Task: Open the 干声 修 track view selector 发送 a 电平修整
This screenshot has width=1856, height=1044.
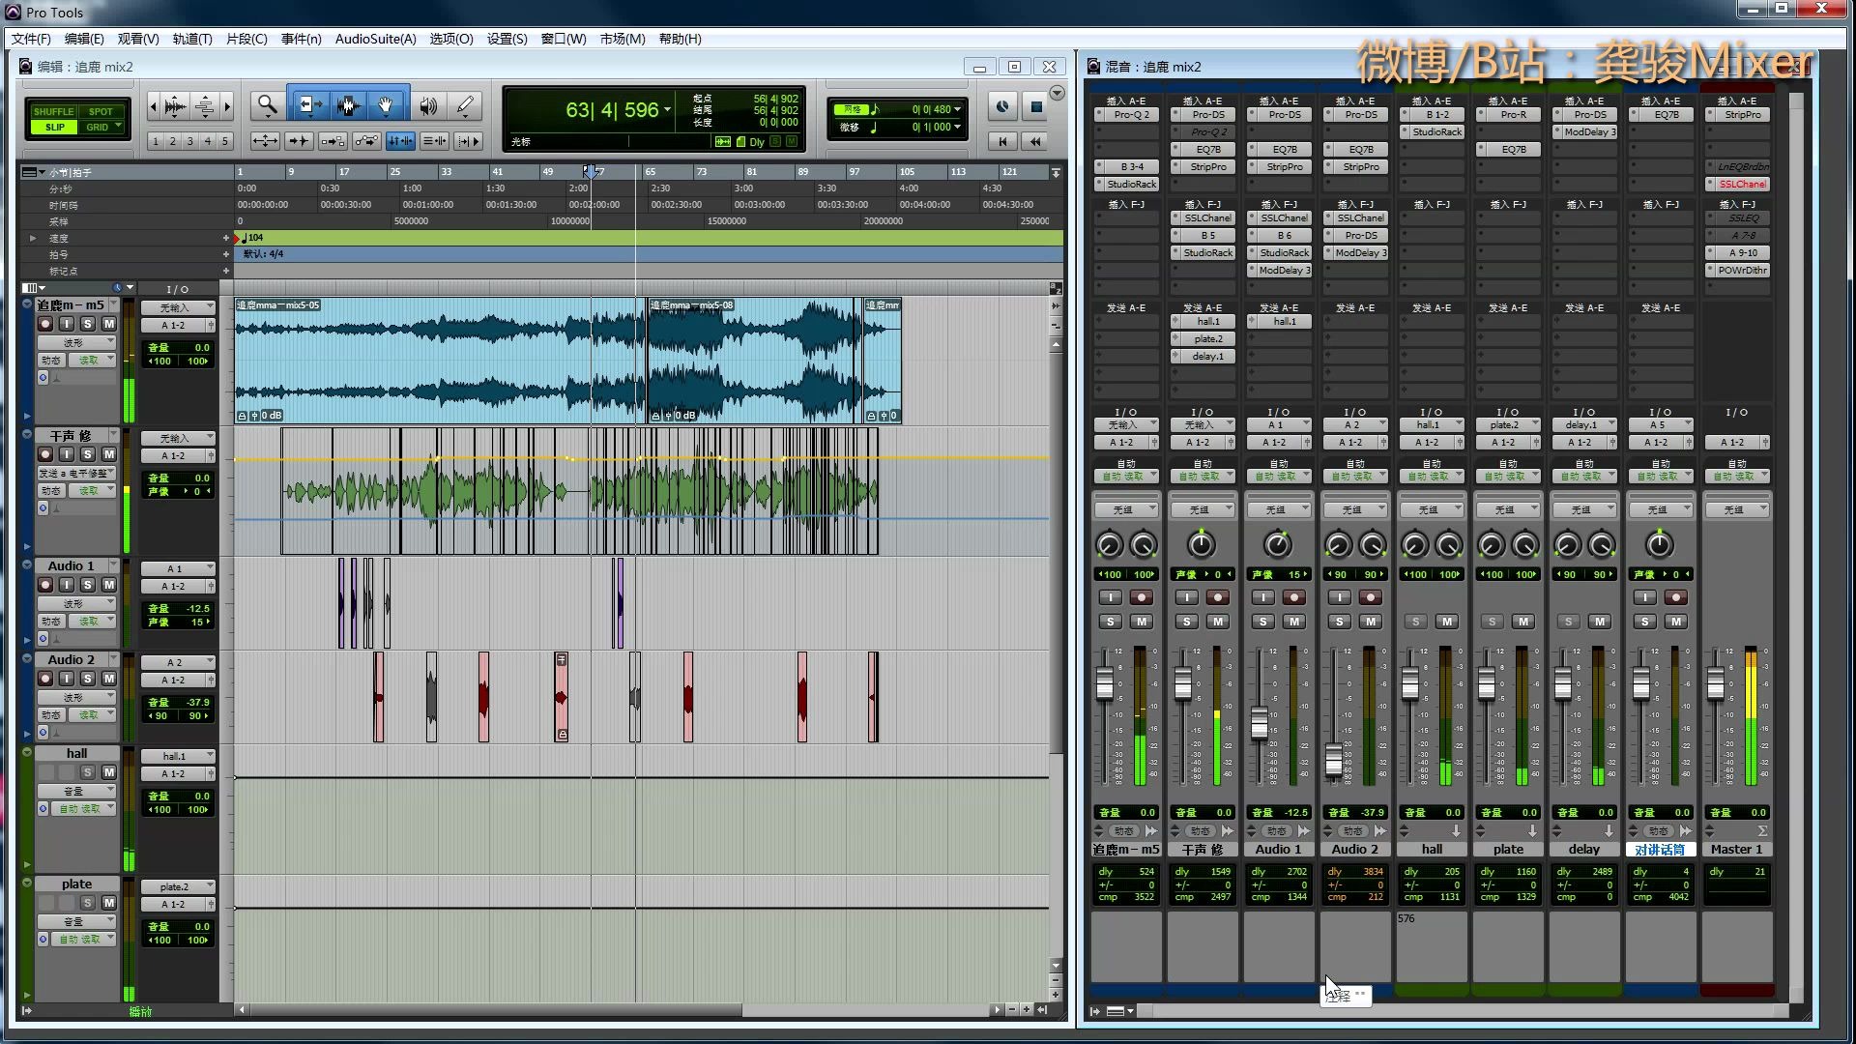Action: (76, 473)
